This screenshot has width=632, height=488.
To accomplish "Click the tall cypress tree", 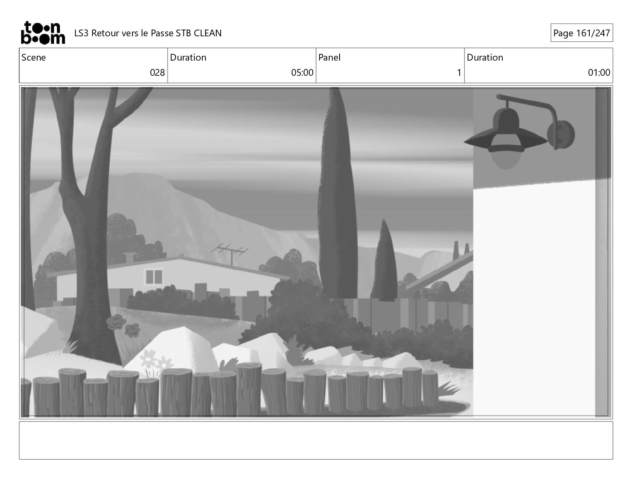I will click(336, 193).
